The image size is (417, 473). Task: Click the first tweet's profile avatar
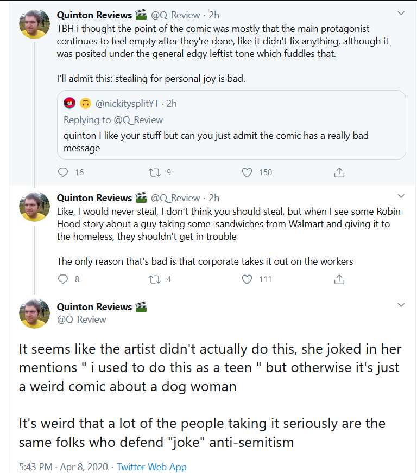coord(34,23)
